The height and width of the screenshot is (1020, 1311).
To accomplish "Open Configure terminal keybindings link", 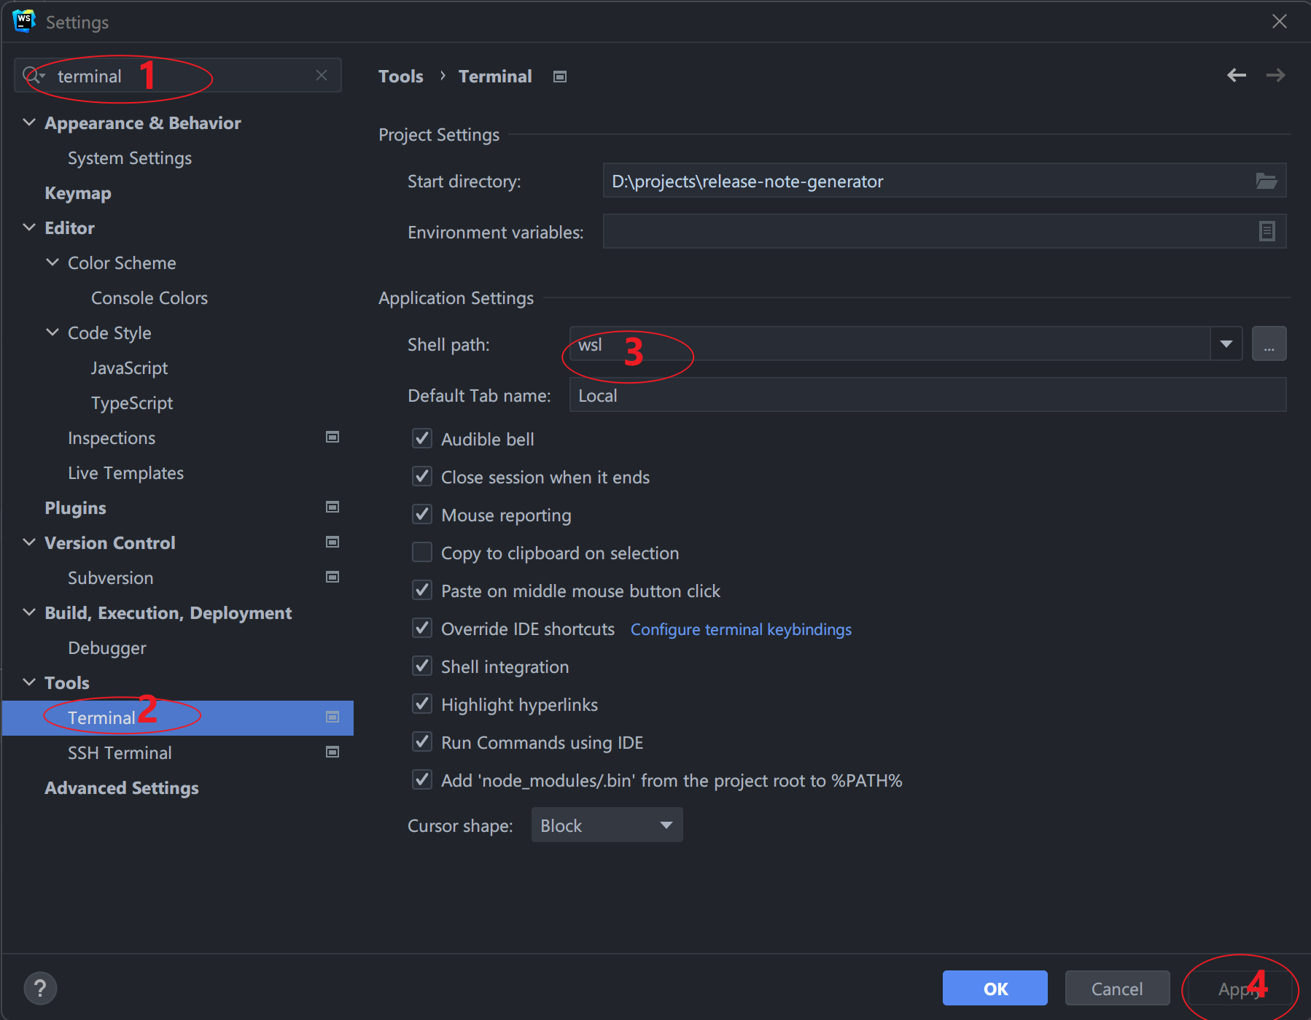I will [740, 629].
